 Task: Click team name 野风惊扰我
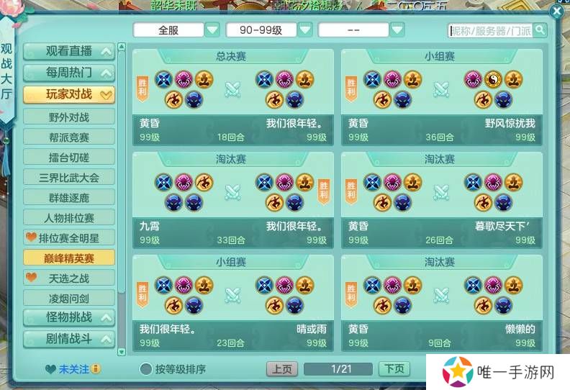click(x=510, y=123)
